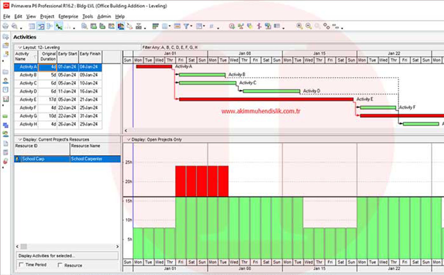Image resolution: width=444 pixels, height=275 pixels.
Task: Show the Activity Usage Spreadsheet icon
Action: coord(94,26)
